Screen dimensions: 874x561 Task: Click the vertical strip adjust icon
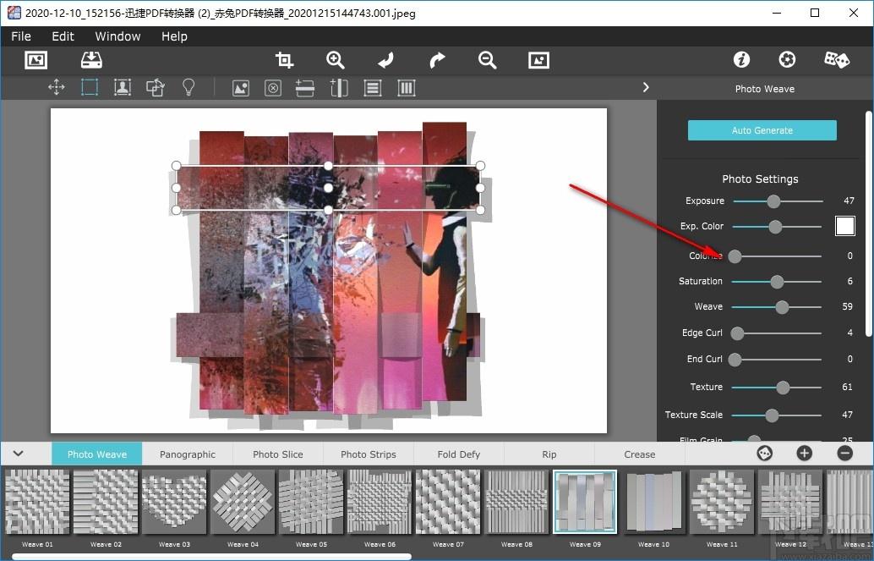(339, 88)
